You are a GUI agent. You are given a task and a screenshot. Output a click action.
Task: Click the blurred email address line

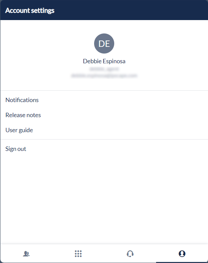coord(104,76)
